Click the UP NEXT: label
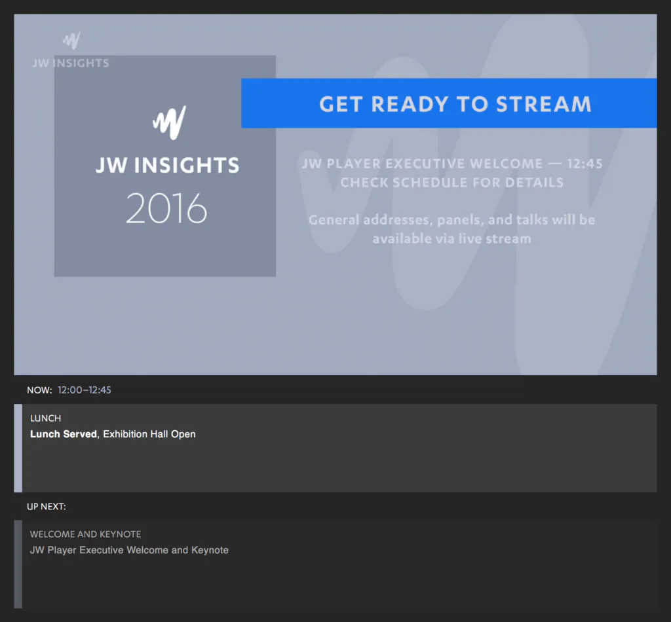The width and height of the screenshot is (671, 622). click(47, 507)
